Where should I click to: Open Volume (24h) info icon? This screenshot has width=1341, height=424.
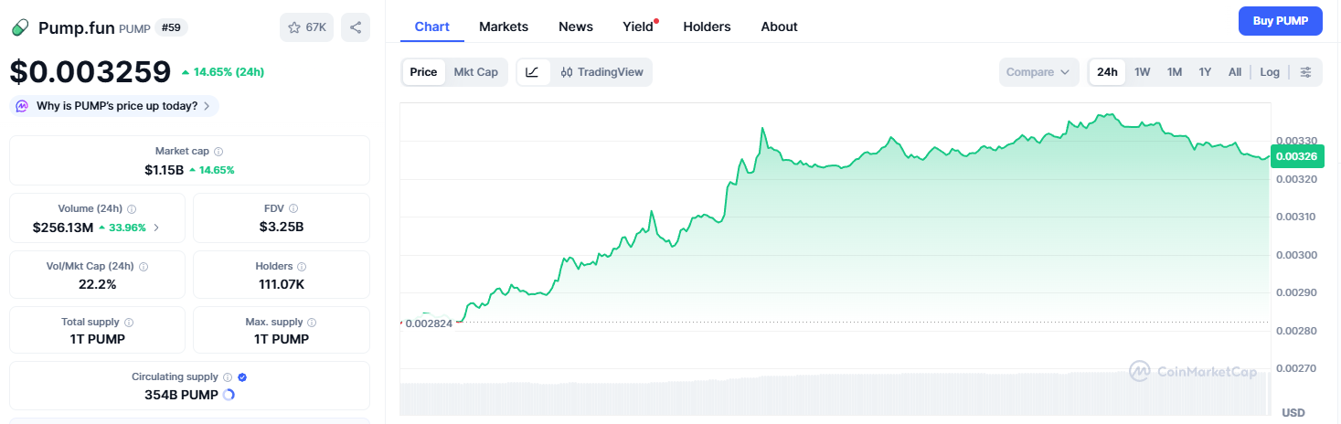132,209
